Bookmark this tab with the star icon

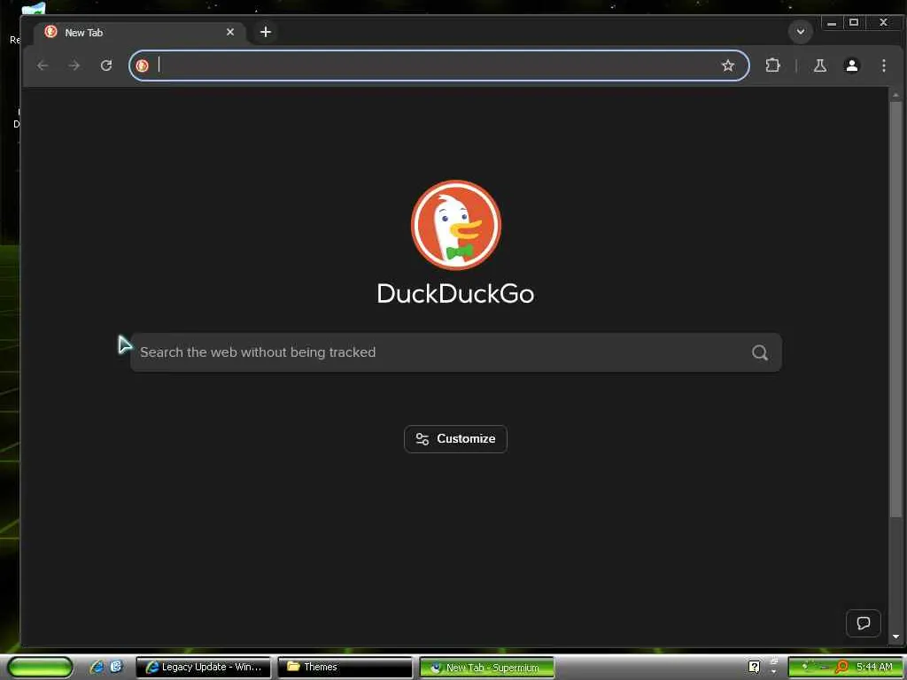coord(728,66)
